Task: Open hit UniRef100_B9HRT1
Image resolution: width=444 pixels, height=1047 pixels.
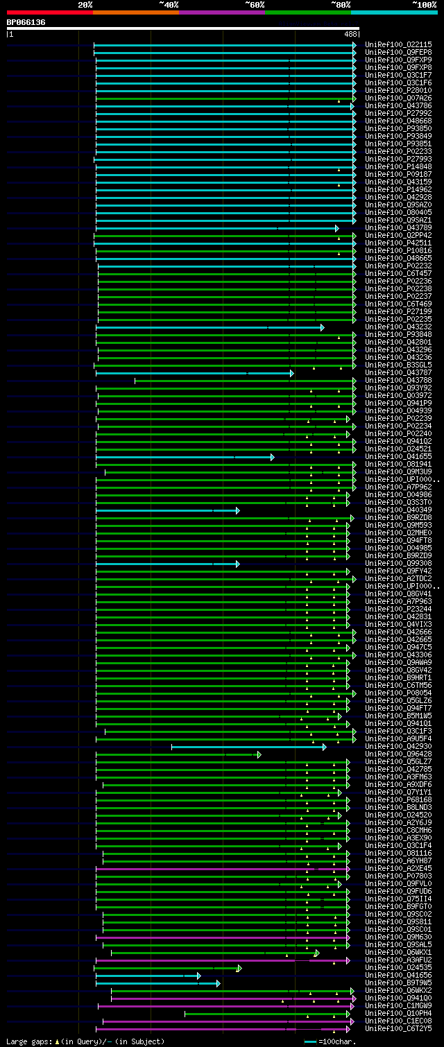Action: 398,678
